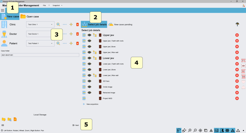
Task: Select the pan tool in bottom toolbar
Action: pos(184,130)
